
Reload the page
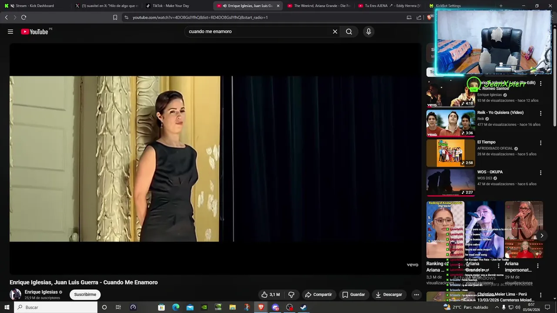coord(24,17)
